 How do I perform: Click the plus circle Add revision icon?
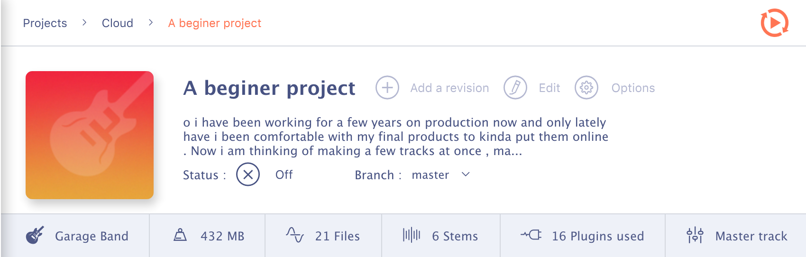point(387,88)
